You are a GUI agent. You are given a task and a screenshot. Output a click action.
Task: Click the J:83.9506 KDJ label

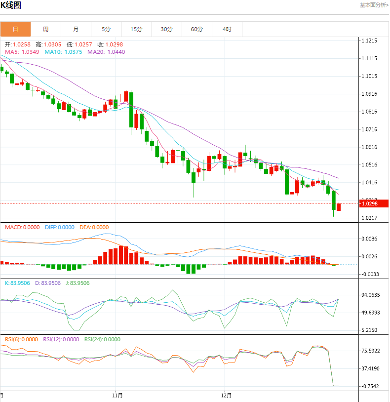coord(78,283)
